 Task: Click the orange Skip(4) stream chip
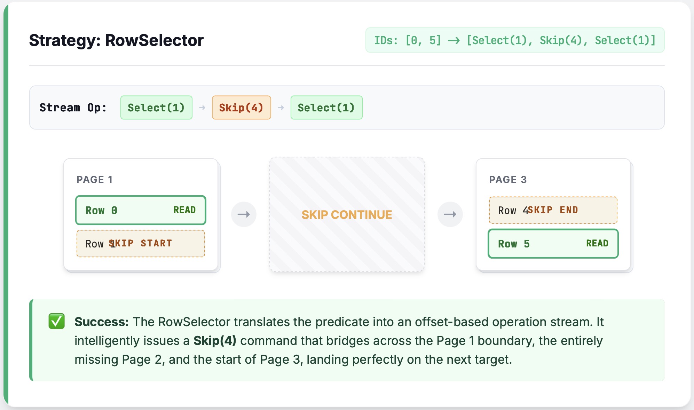coord(241,108)
